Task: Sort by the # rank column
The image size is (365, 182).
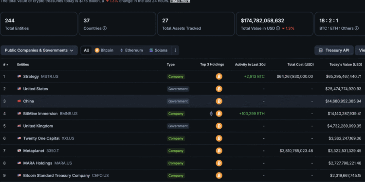Action: [x=5, y=65]
